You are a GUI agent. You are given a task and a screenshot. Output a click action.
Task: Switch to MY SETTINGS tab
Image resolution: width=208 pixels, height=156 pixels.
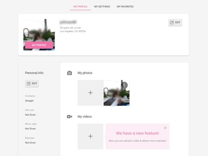(x=102, y=6)
